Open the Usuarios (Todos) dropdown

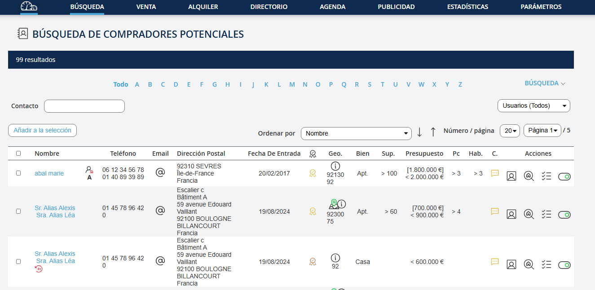[533, 105]
